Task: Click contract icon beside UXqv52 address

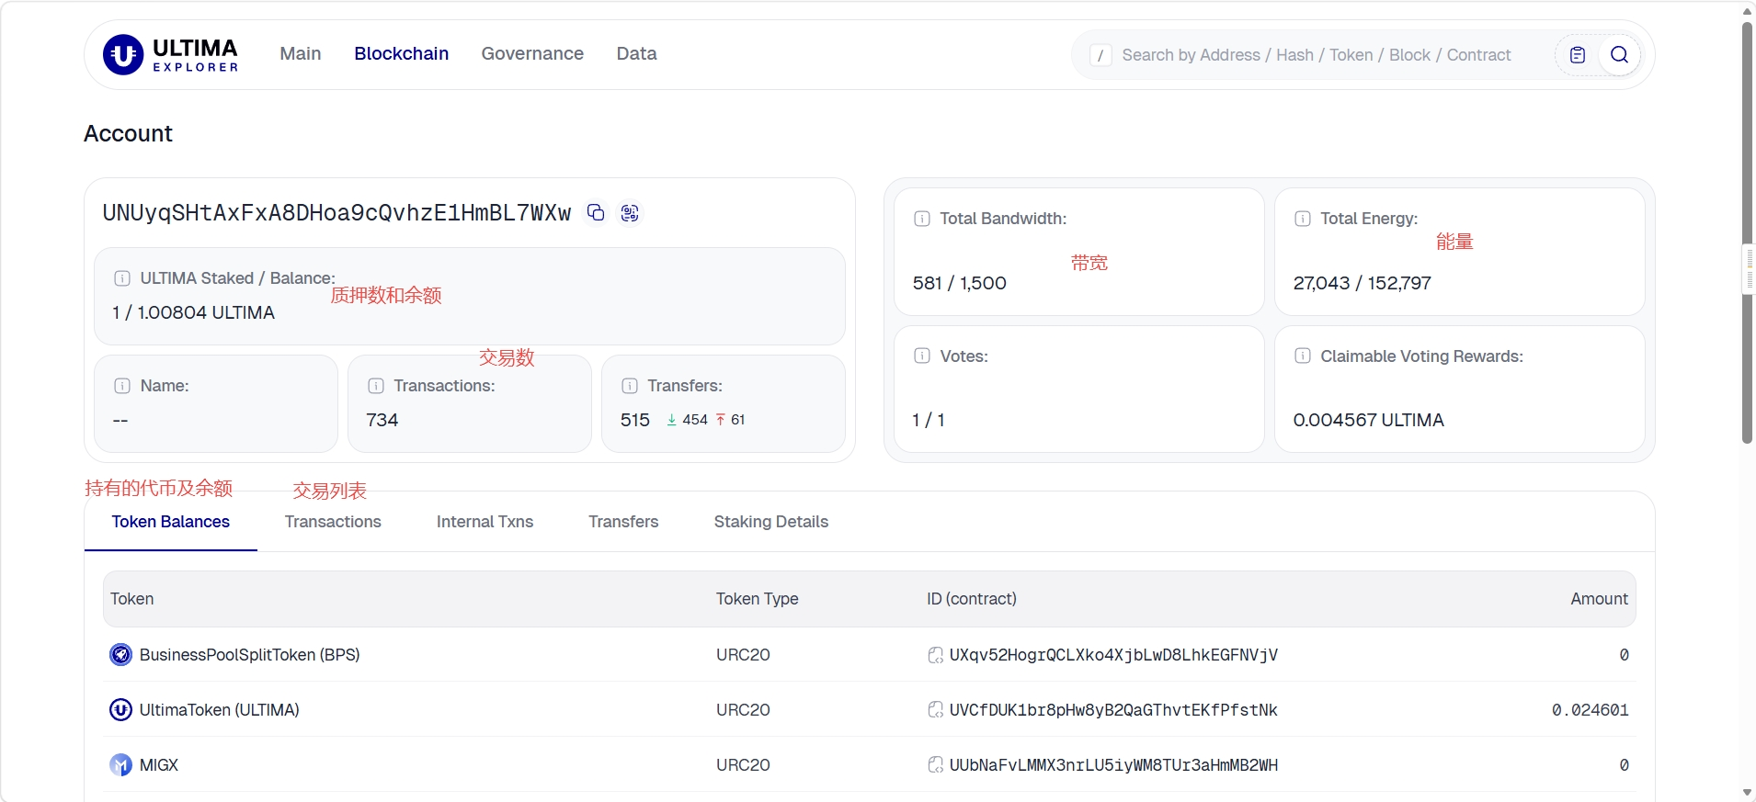Action: [935, 655]
